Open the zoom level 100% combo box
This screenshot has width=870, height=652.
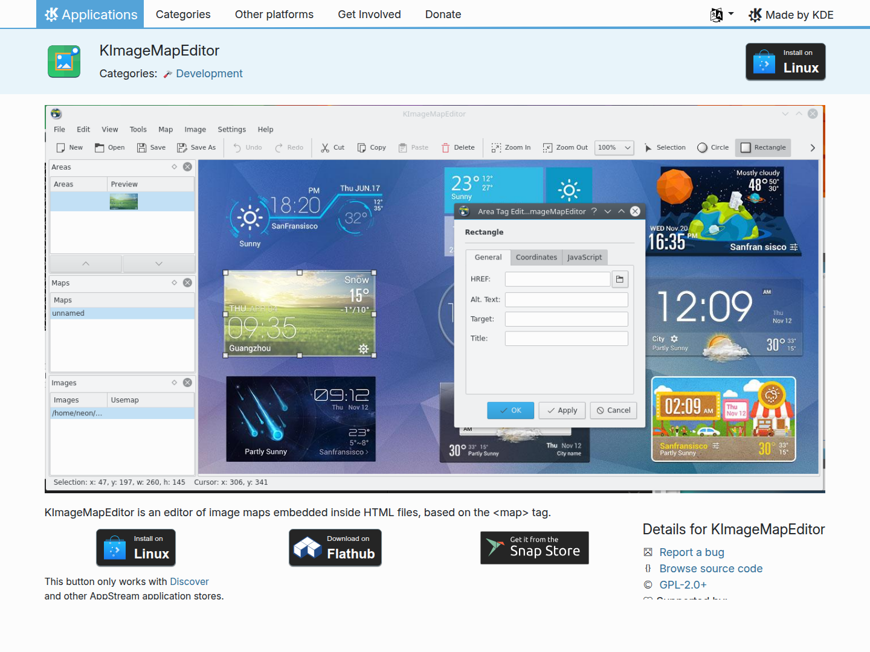click(x=614, y=148)
